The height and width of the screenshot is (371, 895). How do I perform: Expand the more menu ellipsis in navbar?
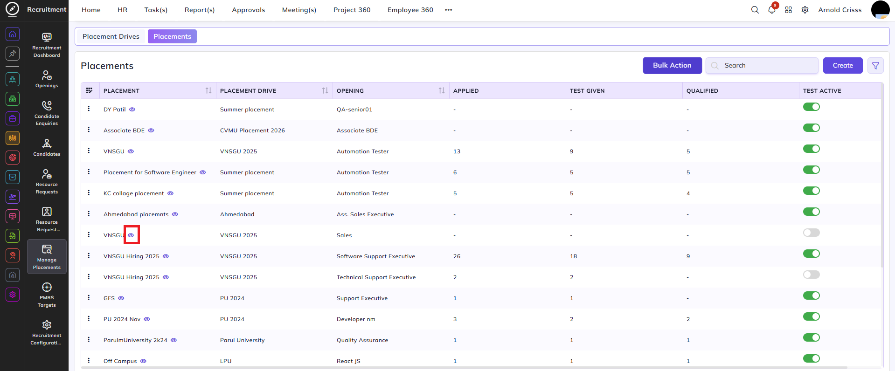coord(449,10)
